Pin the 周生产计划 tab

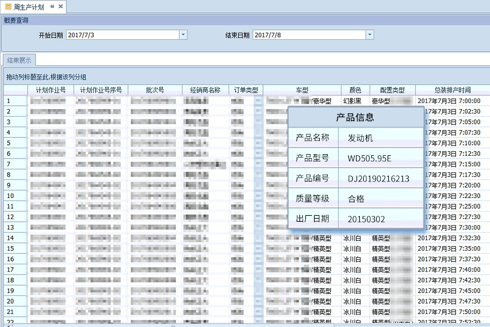click(52, 6)
